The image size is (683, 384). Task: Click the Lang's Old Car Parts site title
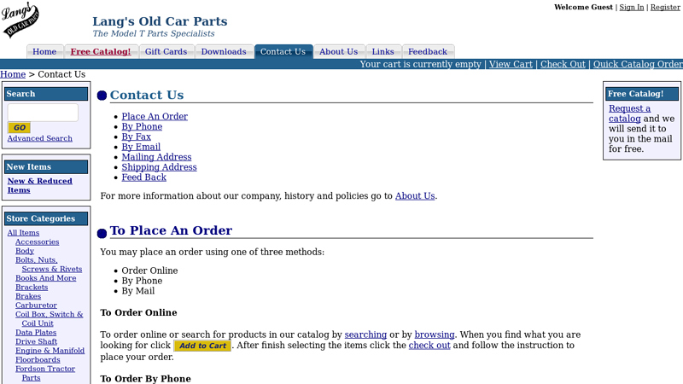[x=160, y=21]
